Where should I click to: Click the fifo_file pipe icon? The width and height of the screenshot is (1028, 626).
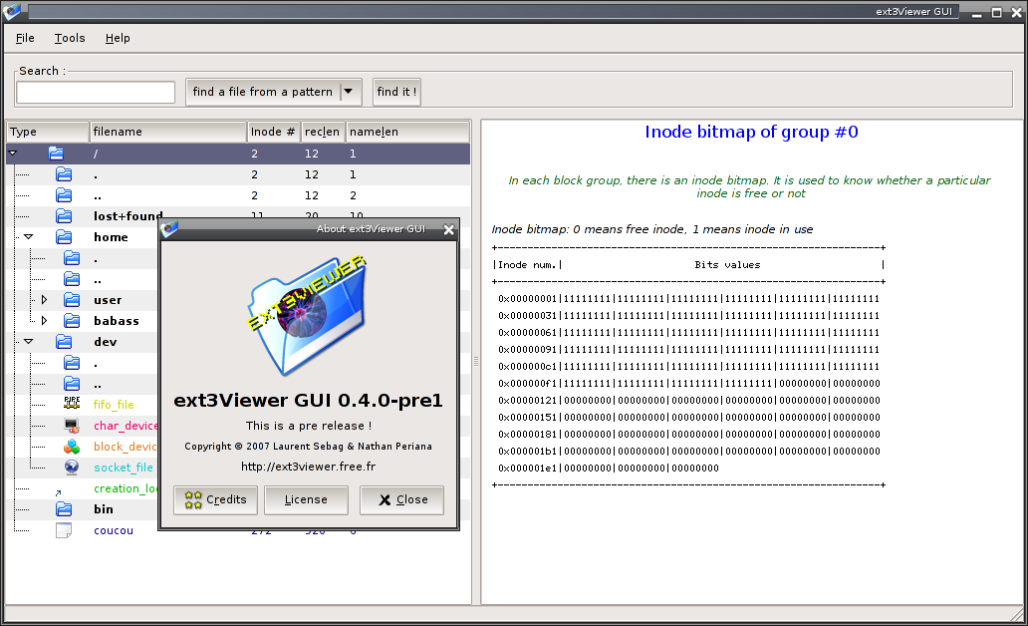click(x=72, y=405)
